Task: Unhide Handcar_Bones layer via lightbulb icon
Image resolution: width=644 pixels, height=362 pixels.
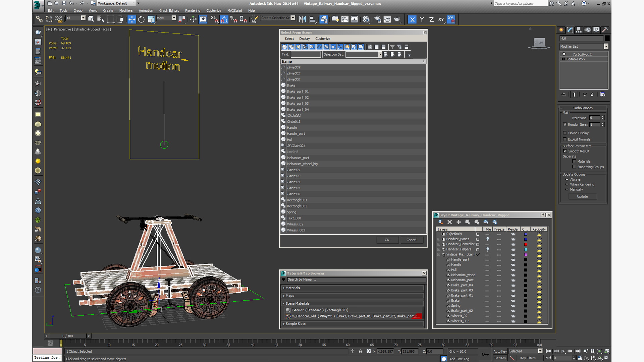Action: [487, 239]
